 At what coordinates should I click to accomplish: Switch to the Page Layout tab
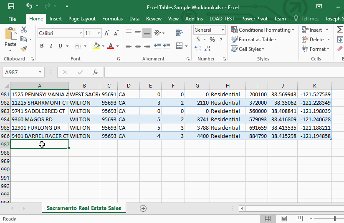coord(82,19)
